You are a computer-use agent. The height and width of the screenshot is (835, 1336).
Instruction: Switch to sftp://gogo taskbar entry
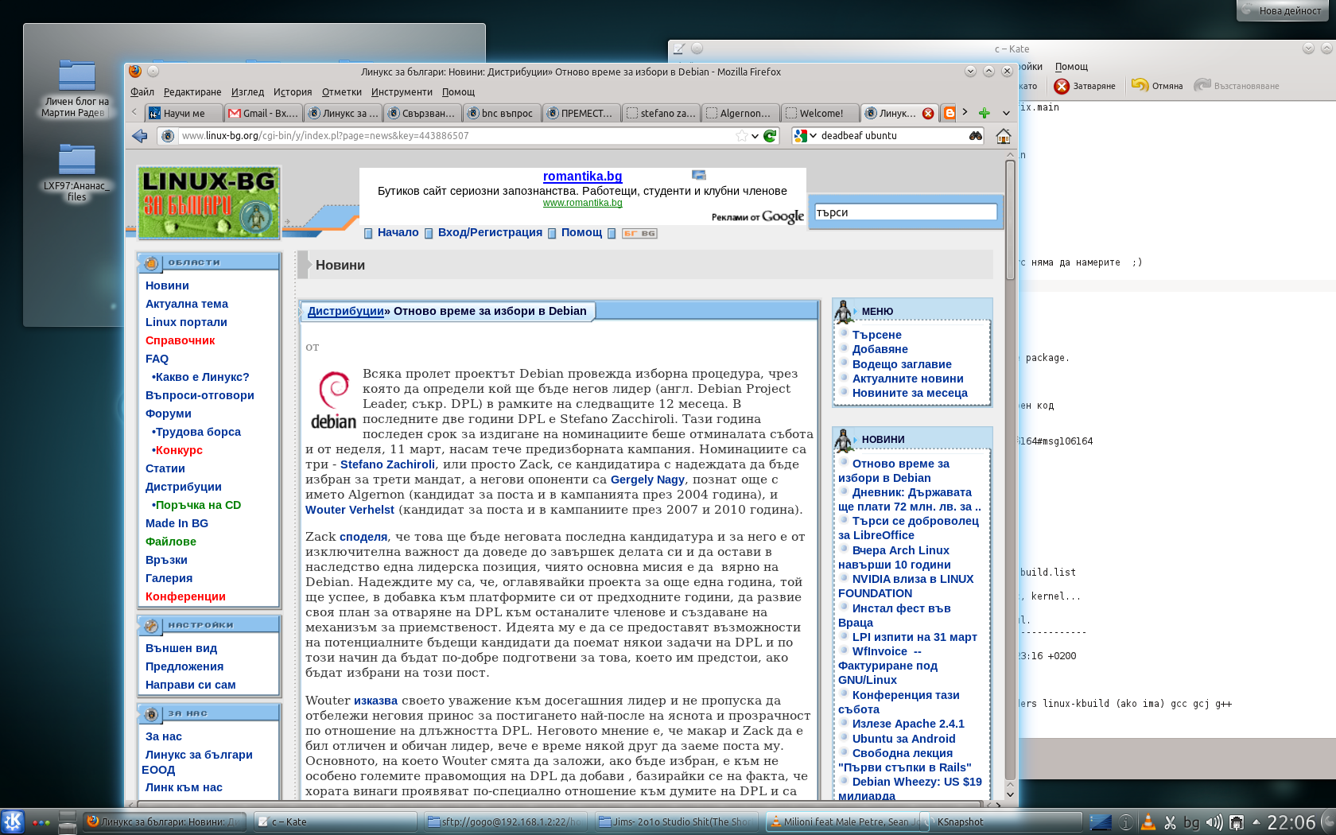(506, 822)
